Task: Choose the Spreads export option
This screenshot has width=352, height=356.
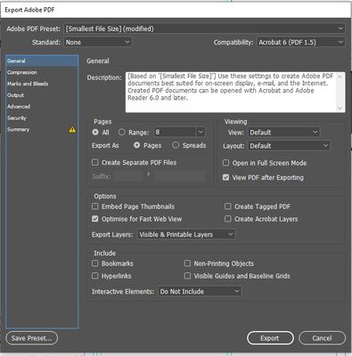Action: [176, 145]
